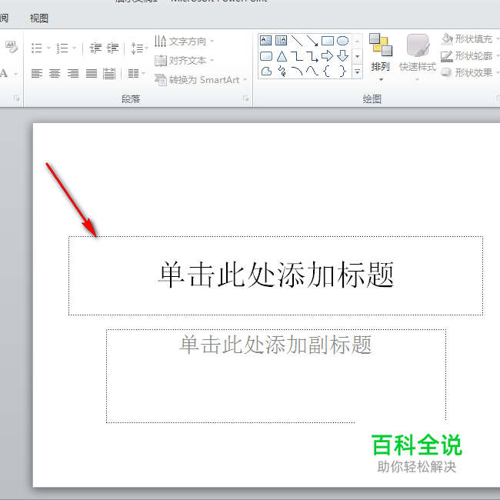Select the scribble shape tool
Image resolution: width=500 pixels, height=500 pixels.
[282, 71]
